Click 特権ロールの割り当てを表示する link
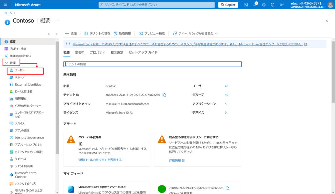The height and width of the screenshot is (194, 335). click(100, 160)
